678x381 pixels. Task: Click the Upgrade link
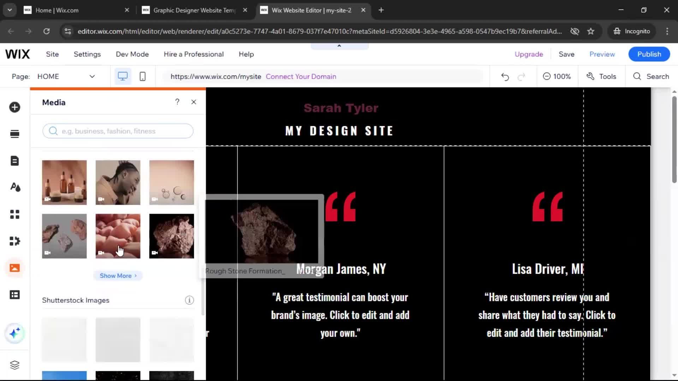(x=529, y=54)
